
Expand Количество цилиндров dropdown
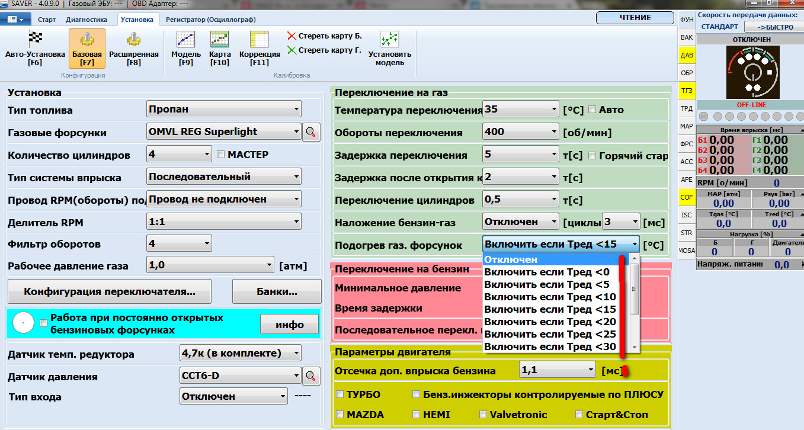[178, 155]
